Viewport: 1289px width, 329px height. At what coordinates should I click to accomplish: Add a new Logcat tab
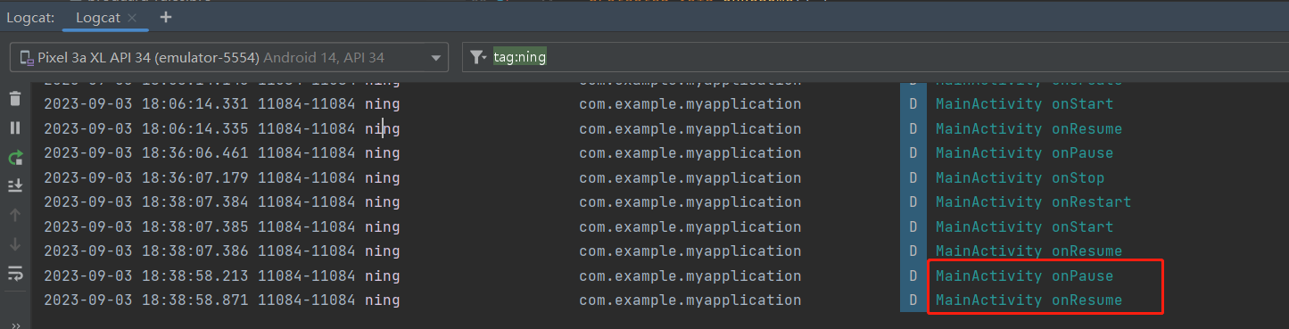(166, 17)
